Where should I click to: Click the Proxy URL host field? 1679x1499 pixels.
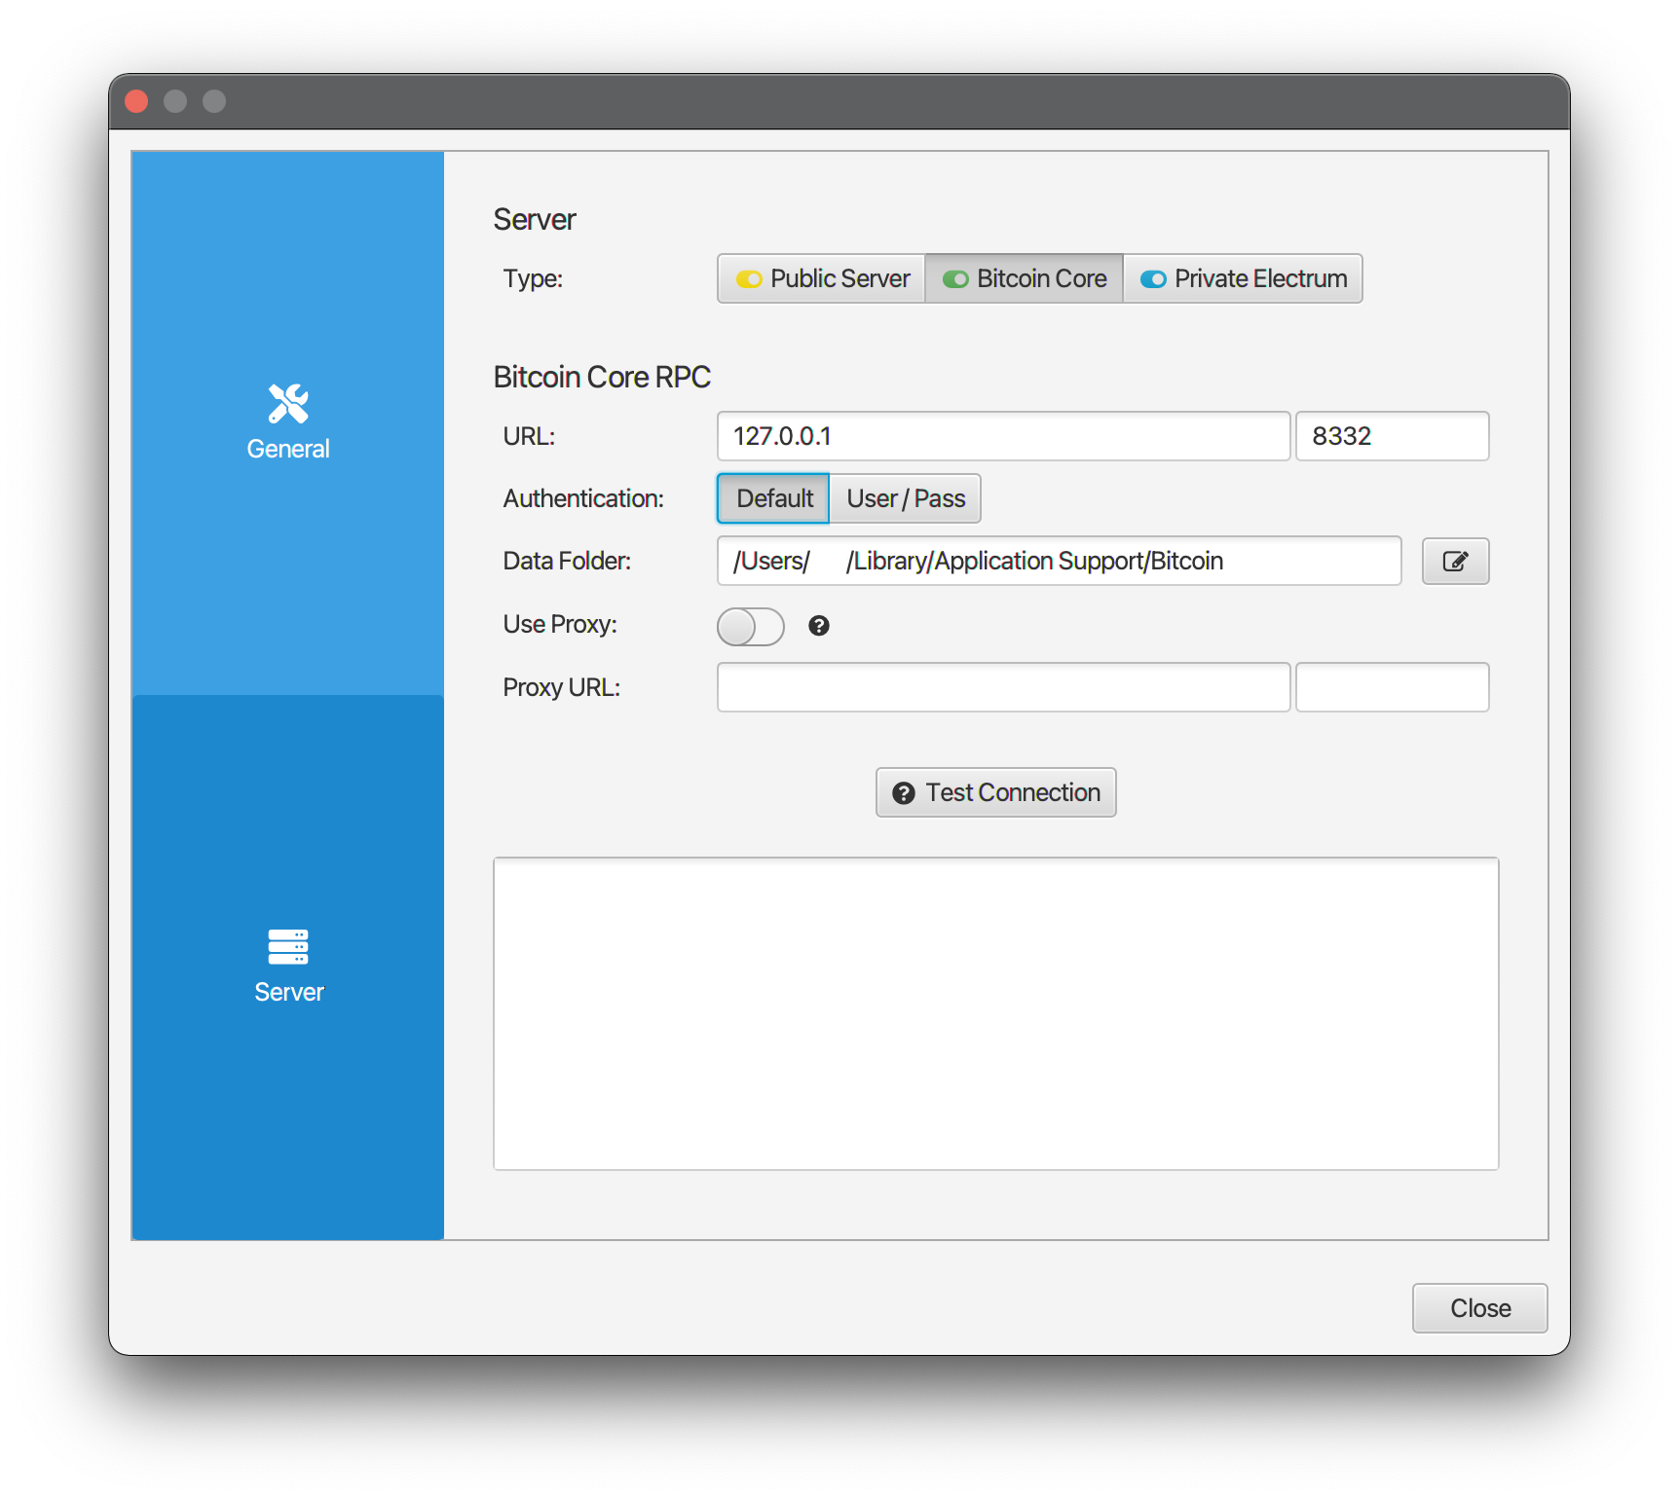(x=1003, y=687)
